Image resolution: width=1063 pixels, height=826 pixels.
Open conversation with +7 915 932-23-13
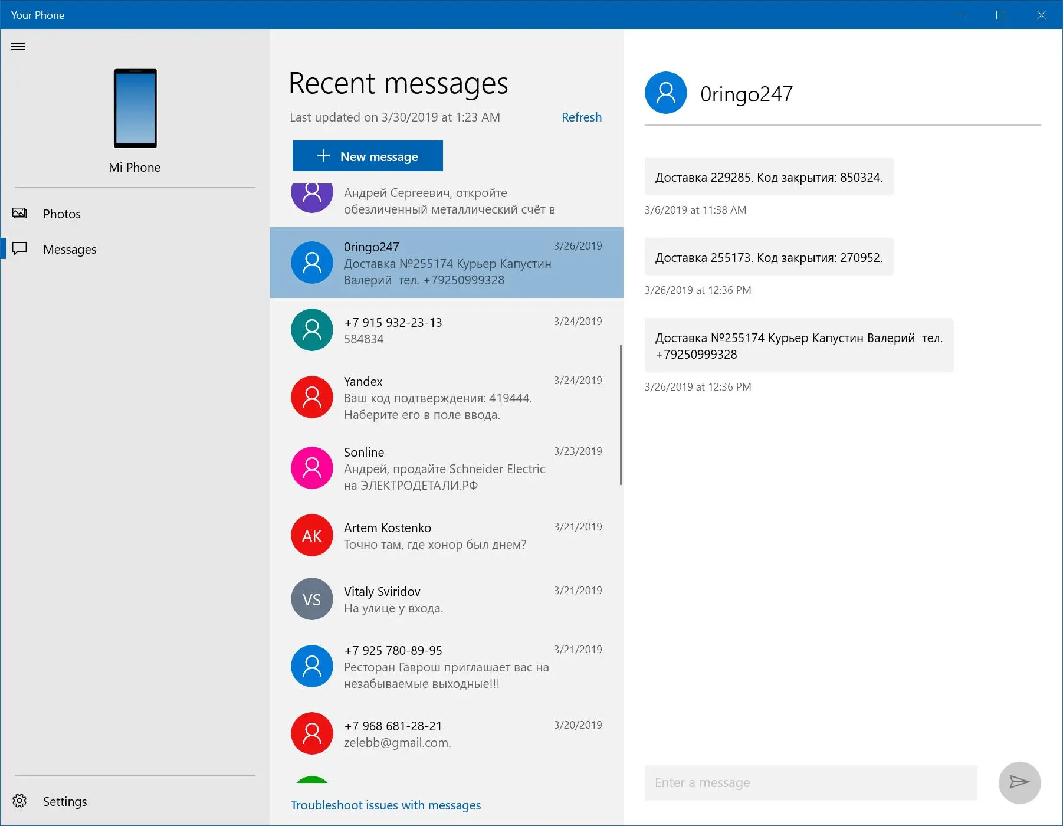pos(447,330)
